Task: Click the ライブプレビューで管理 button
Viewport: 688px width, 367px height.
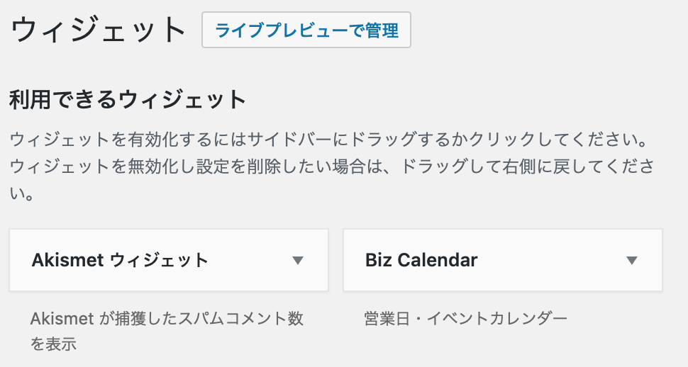Action: click(306, 30)
